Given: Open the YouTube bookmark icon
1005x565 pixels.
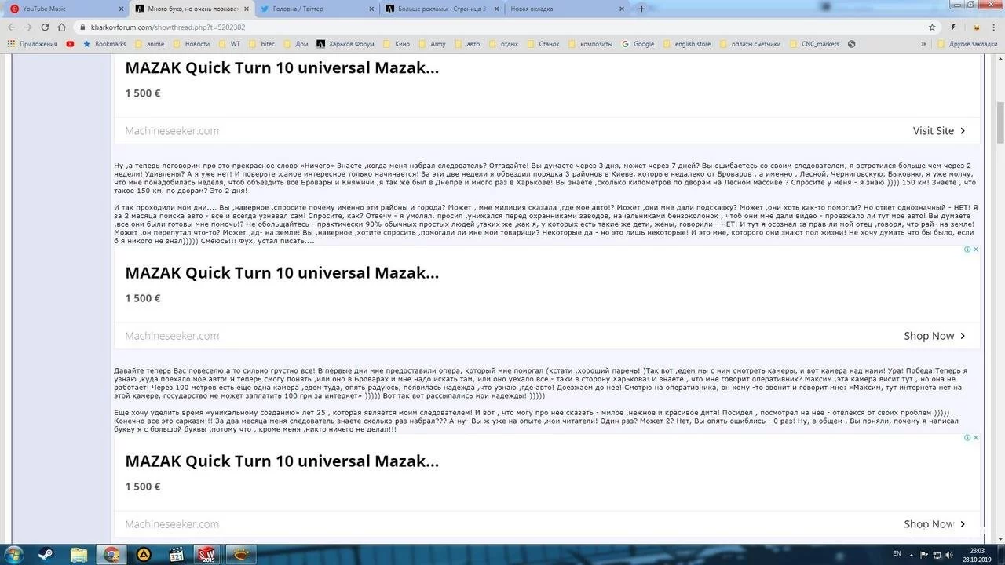Looking at the screenshot, I should pyautogui.click(x=71, y=44).
